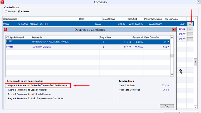The height and width of the screenshot is (113, 201).
Task: Select the Serviços radio button
Action: click(x=6, y=11)
